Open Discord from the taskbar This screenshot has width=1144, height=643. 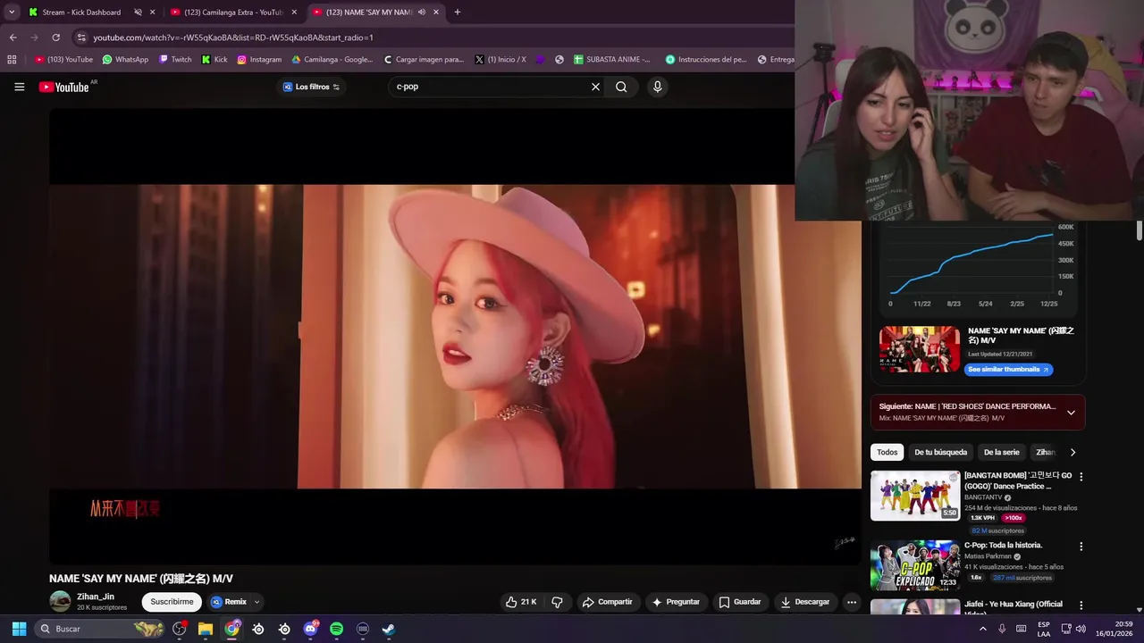pyautogui.click(x=310, y=629)
